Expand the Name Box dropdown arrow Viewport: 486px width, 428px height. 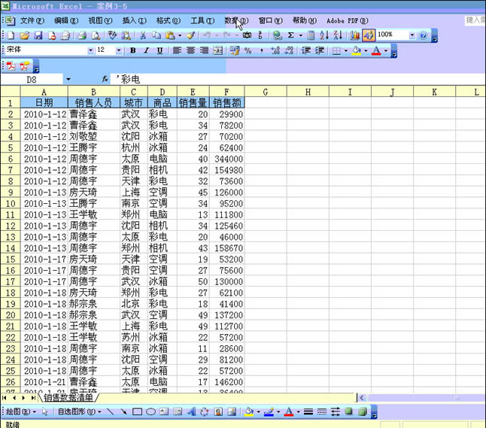(68, 80)
